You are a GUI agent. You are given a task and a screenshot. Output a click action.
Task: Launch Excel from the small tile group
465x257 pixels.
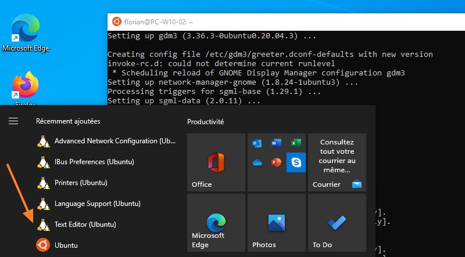click(x=296, y=143)
